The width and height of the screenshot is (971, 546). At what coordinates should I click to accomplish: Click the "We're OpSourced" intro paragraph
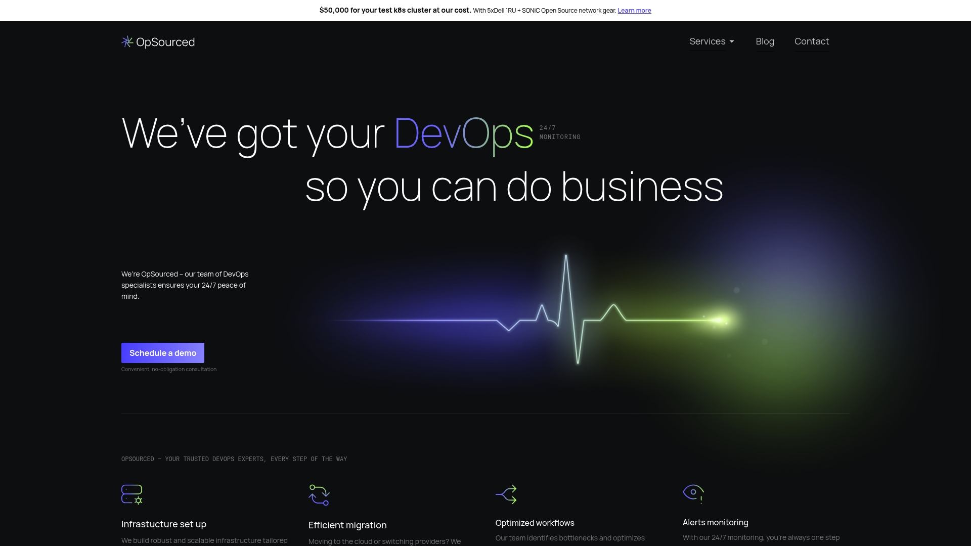[185, 285]
